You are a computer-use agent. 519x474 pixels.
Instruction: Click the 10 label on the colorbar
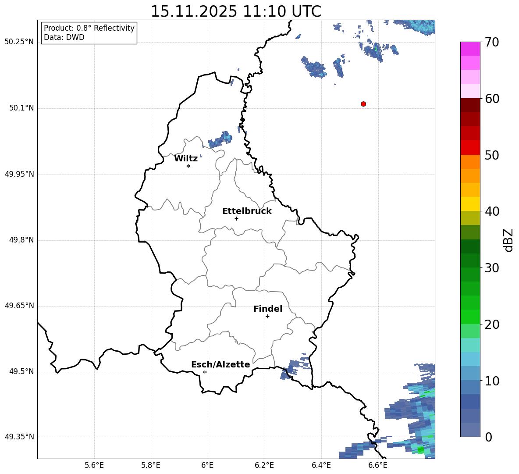point(492,381)
